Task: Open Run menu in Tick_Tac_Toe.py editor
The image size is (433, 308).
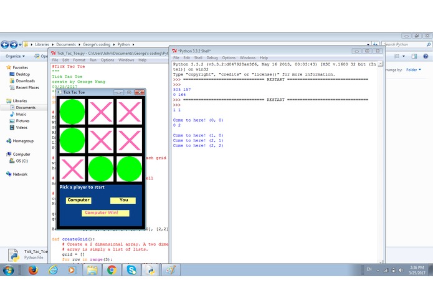Action: [93, 60]
